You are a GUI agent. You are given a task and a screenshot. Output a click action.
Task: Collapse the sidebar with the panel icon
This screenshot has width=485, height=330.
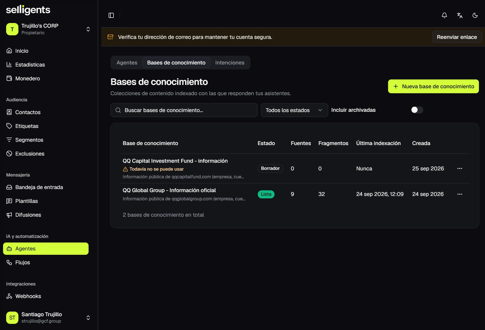(x=111, y=15)
